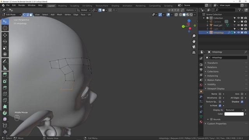This screenshot has height=140, width=249.
Task: Enable the Name checkbox in Viewport Display
Action: [x=220, y=94]
